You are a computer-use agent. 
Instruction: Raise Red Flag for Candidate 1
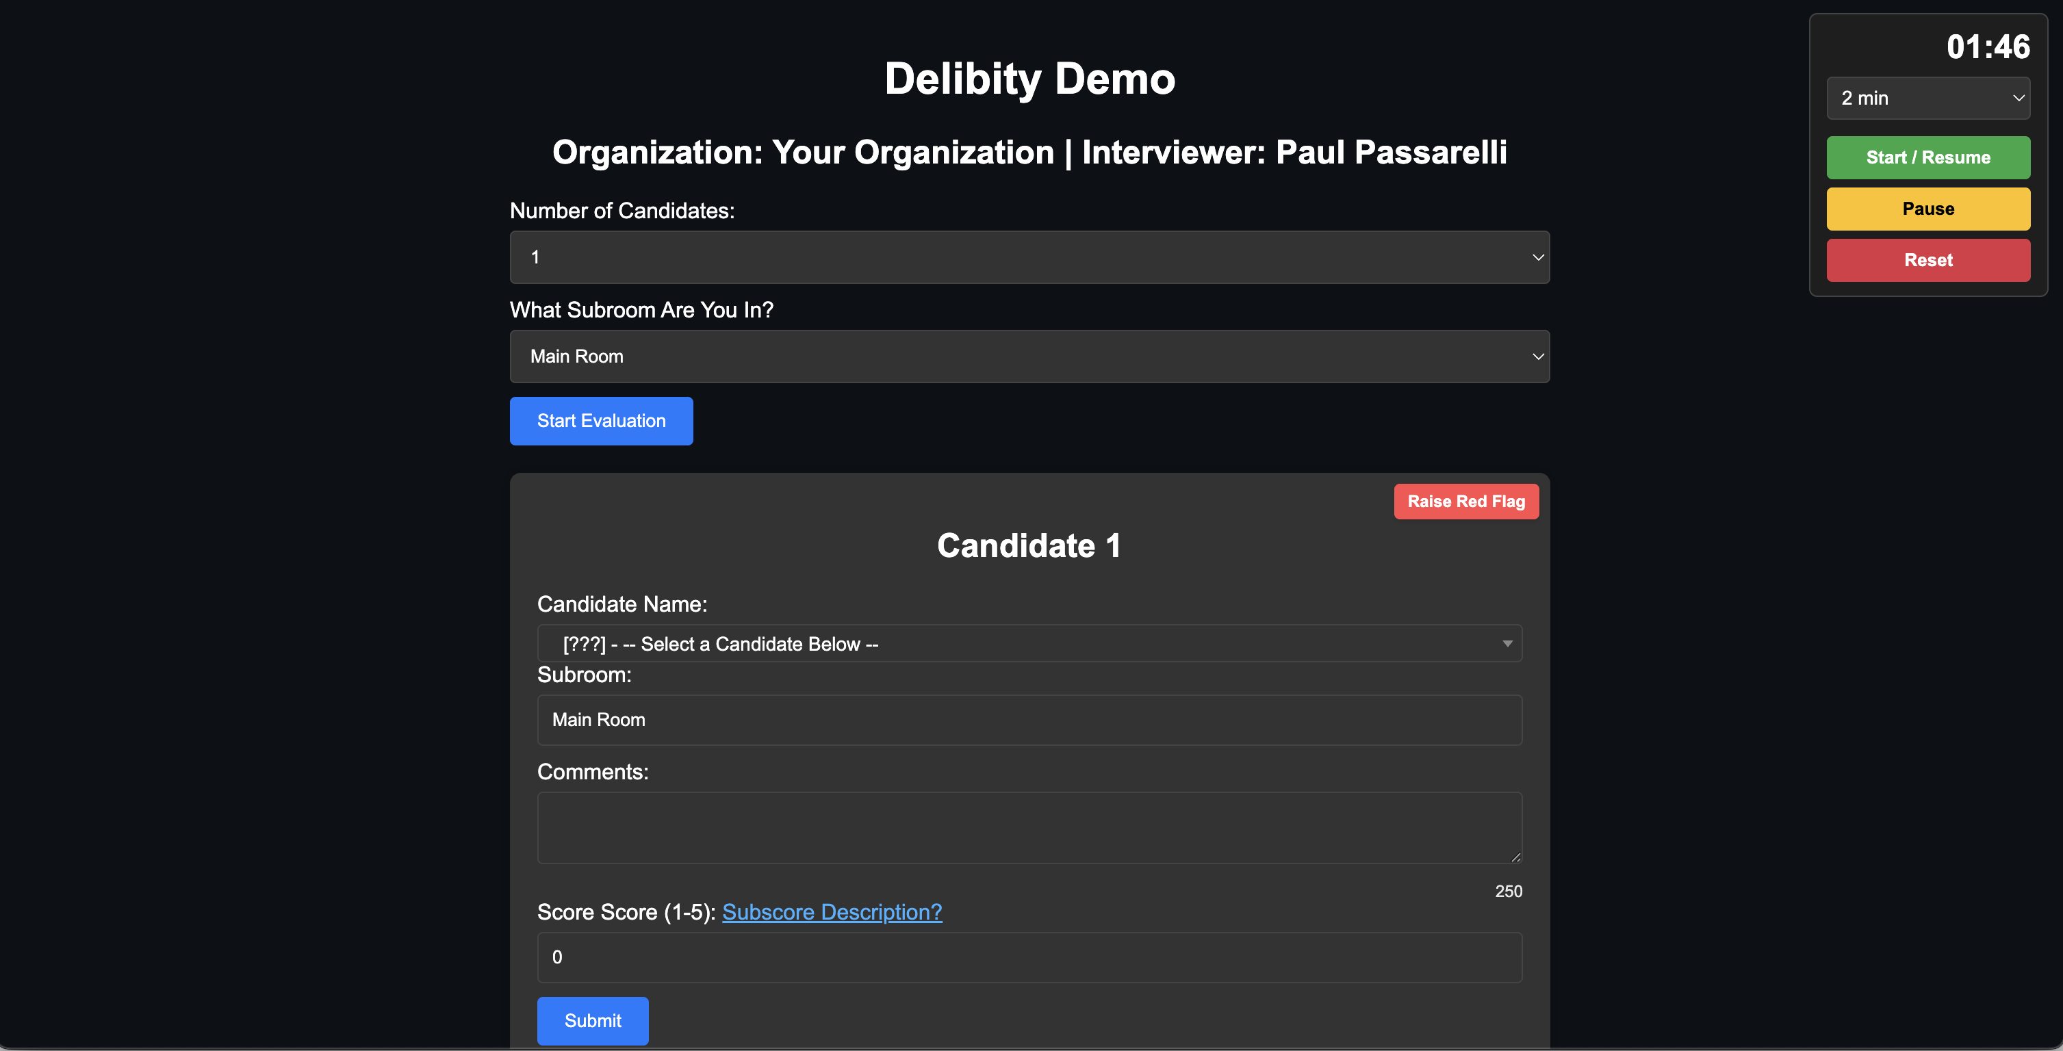coord(1465,501)
